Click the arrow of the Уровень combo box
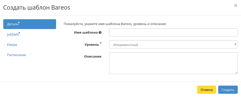 point(235,44)
